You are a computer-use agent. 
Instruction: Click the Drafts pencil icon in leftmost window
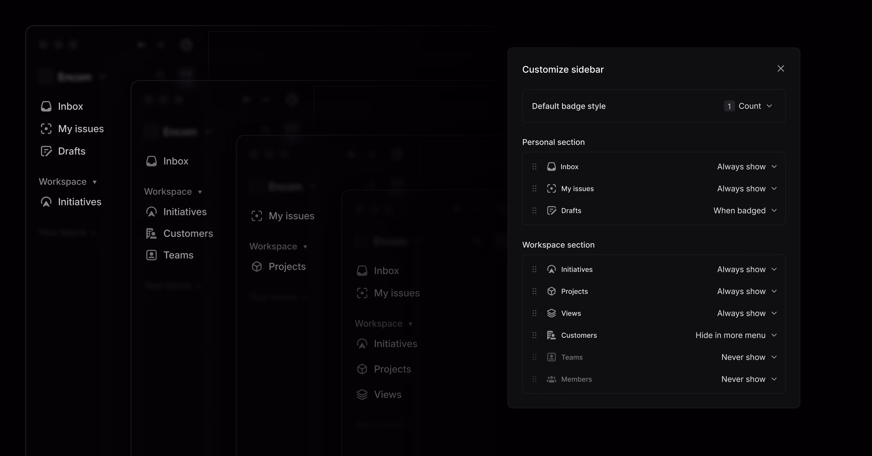(46, 151)
